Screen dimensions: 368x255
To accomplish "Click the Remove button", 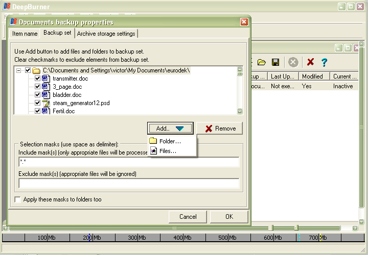I will [220, 129].
